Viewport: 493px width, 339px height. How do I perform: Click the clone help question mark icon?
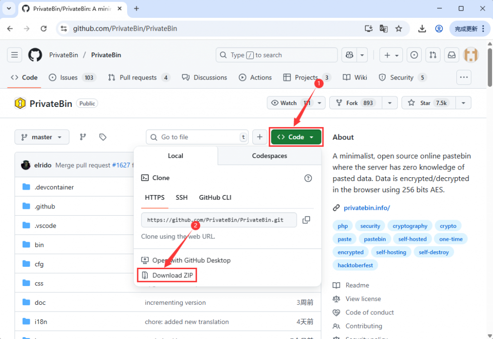point(308,178)
